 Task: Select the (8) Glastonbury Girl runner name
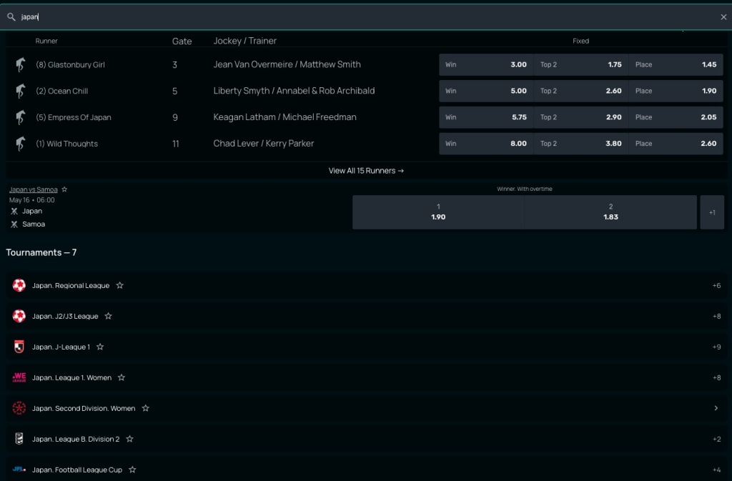(70, 65)
